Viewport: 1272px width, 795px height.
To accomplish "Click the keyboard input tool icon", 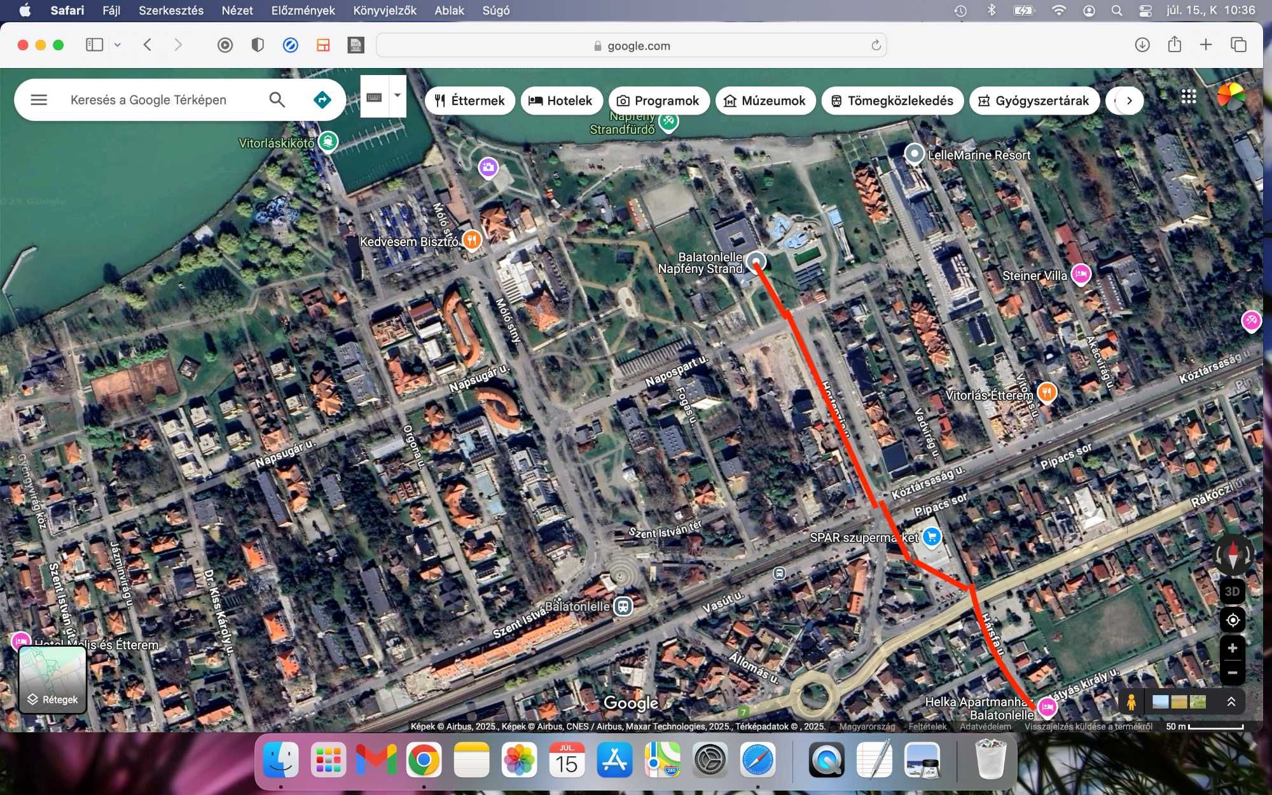I will click(375, 97).
